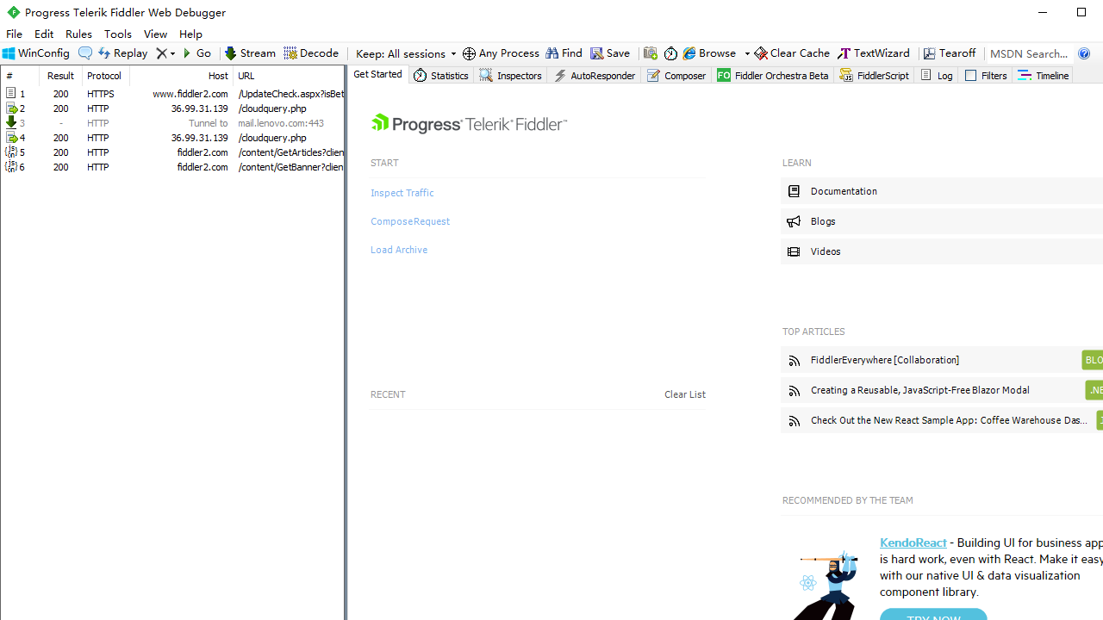Toggle Decode option in toolbar

(x=311, y=53)
